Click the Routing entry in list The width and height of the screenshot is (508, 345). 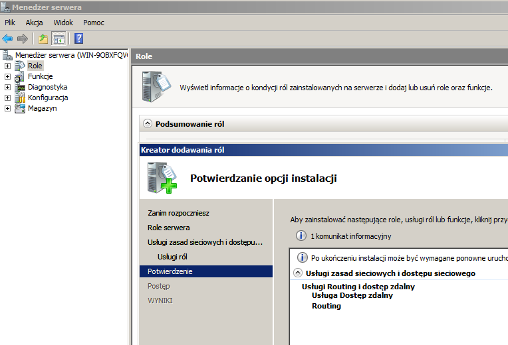click(x=326, y=306)
